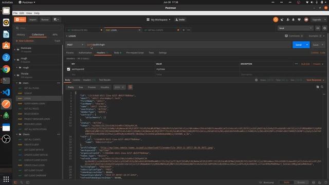Viewport: 329px width, 185px height.
Task: Open Visual Studio Code from the dock
Action: pyautogui.click(x=6, y=92)
